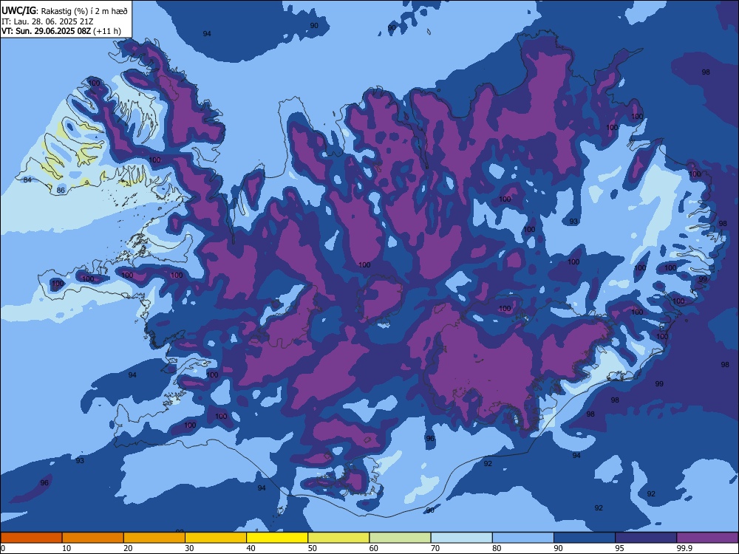Screen dimensions: 739x554
Task: Click the pale blue 70–80 legend swatch
Action: (461, 538)
